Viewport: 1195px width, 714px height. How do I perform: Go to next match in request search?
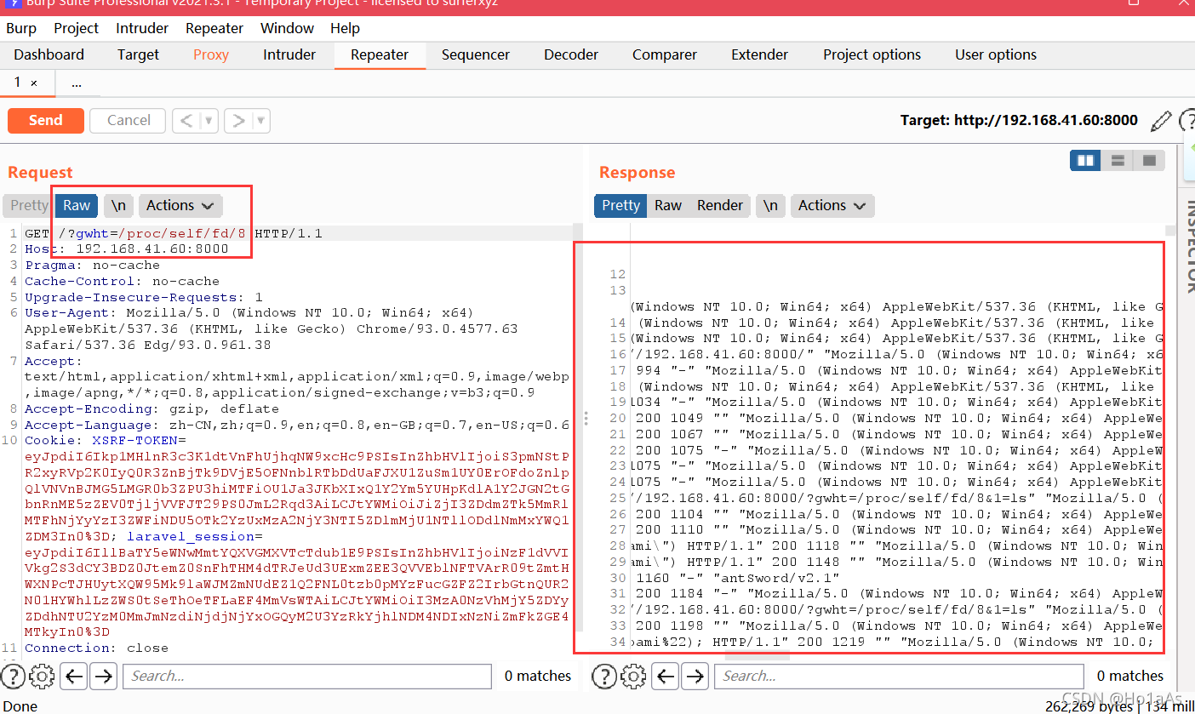tap(104, 677)
